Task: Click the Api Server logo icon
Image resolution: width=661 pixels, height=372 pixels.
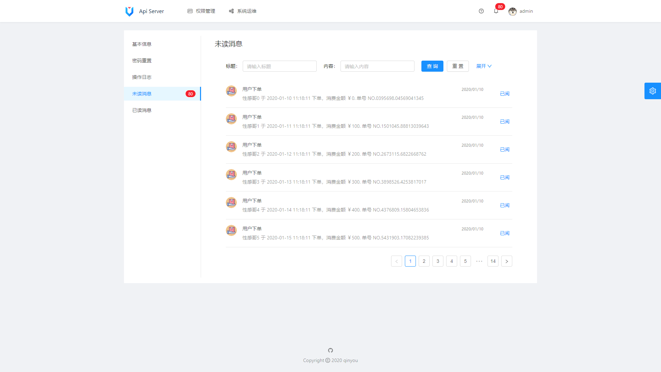Action: click(129, 11)
